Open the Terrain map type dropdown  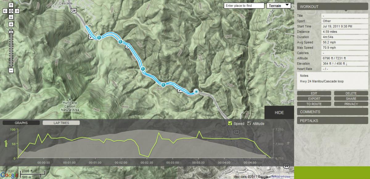point(279,6)
